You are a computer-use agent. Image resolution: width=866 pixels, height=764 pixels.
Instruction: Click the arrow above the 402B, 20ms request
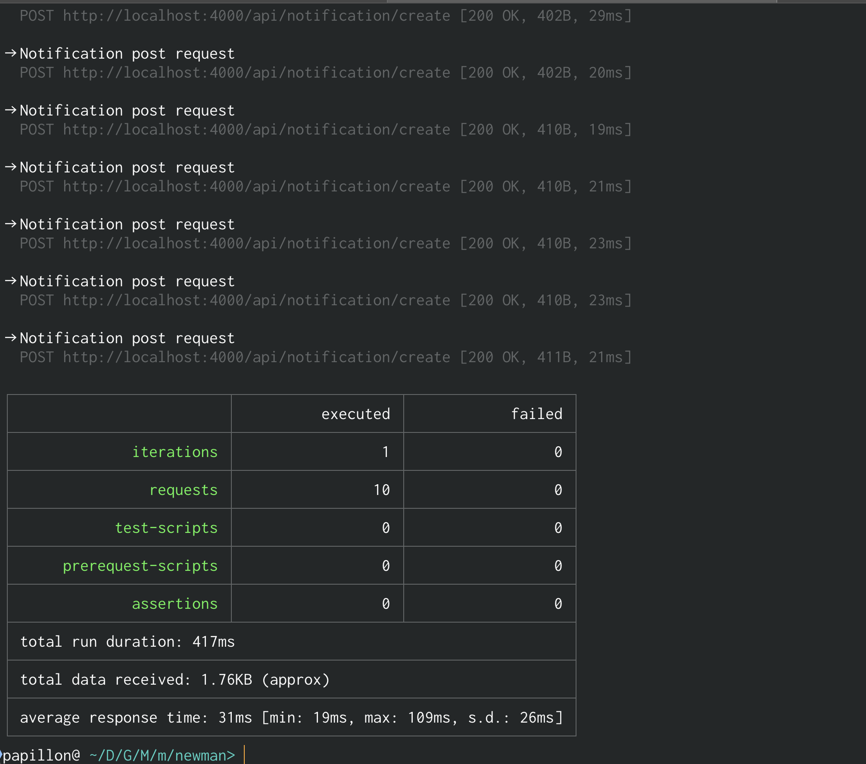pos(11,53)
